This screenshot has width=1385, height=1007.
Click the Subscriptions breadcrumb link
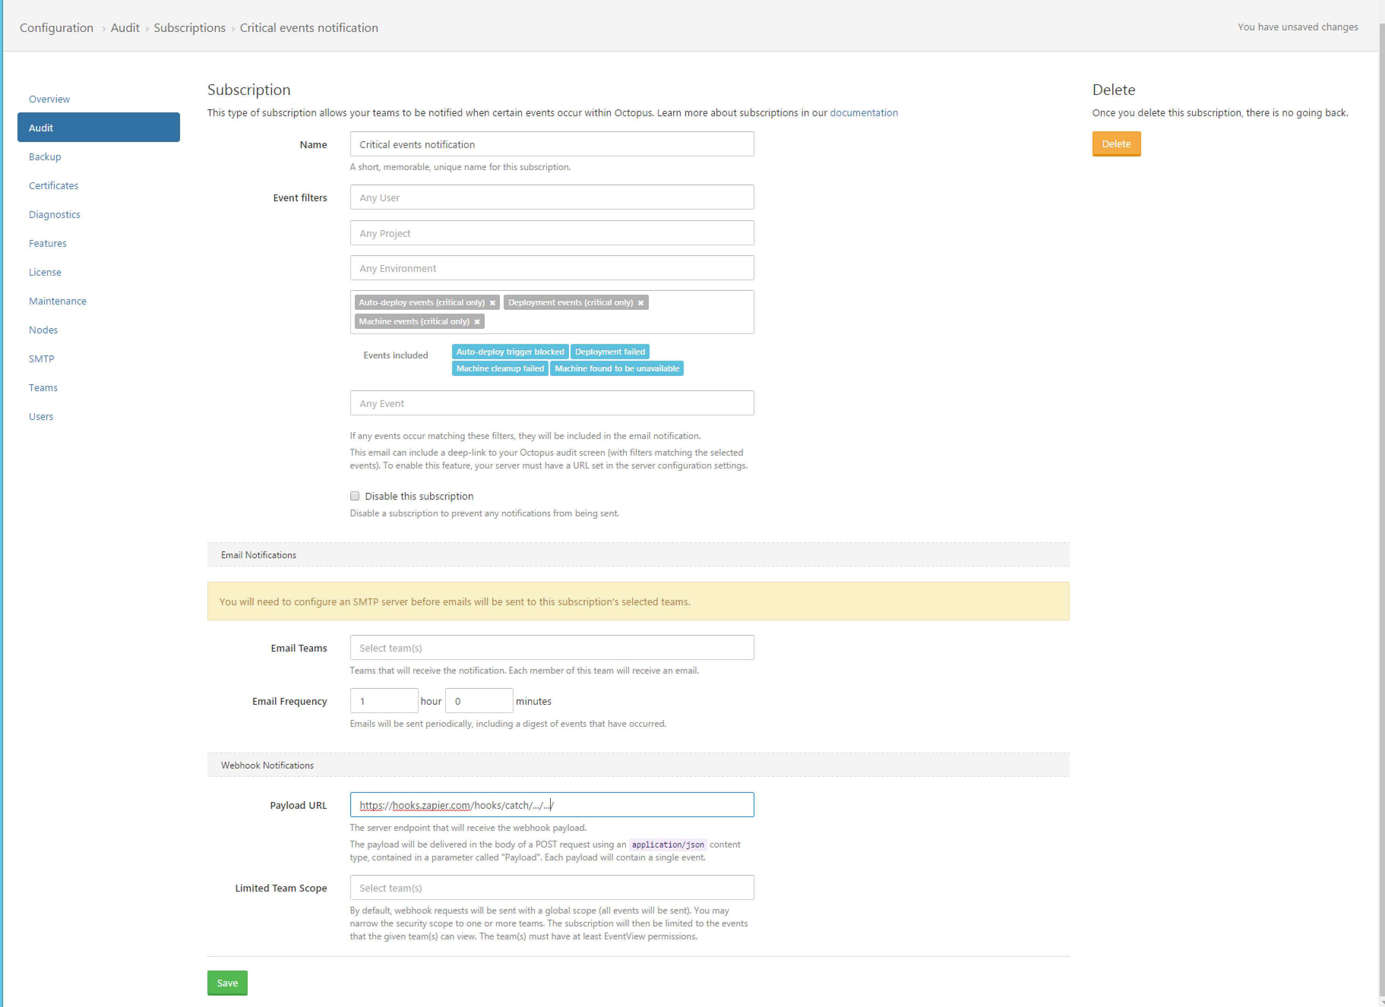coord(189,28)
